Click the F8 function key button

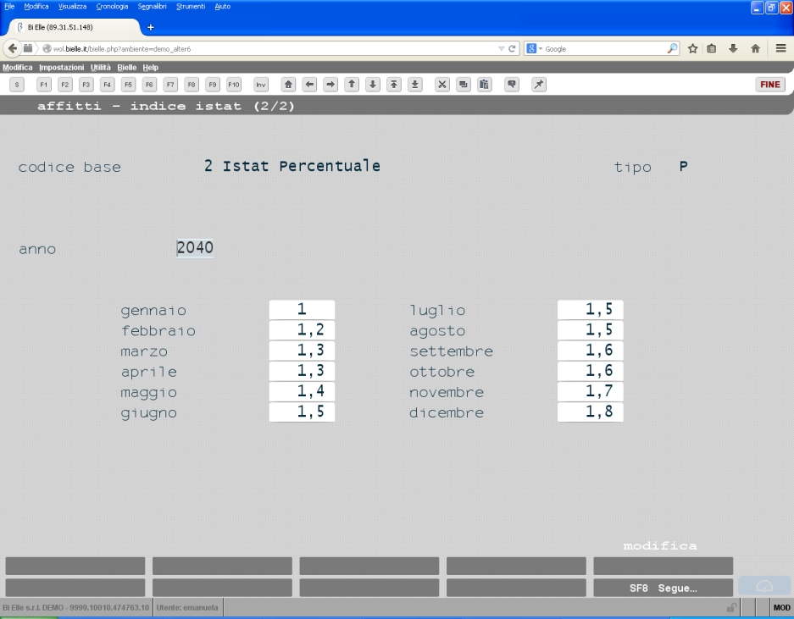[192, 85]
